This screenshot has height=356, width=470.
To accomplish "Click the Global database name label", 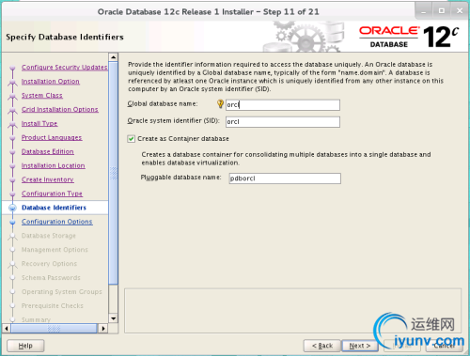I will pyautogui.click(x=163, y=104).
